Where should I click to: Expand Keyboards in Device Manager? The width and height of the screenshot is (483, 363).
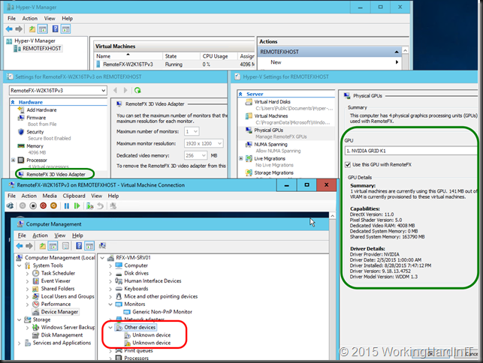pyautogui.click(x=110, y=289)
